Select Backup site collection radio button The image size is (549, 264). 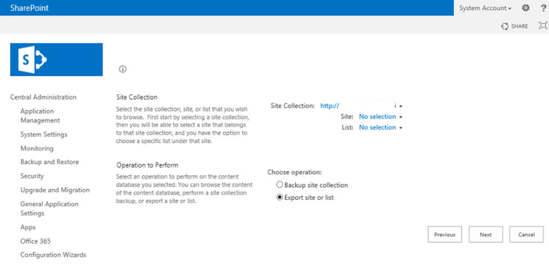(279, 184)
